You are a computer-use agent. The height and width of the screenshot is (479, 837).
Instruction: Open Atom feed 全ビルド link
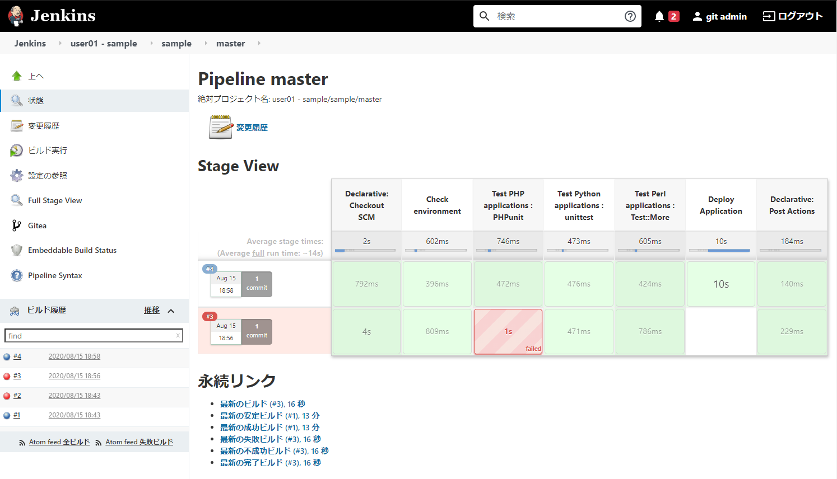click(59, 442)
